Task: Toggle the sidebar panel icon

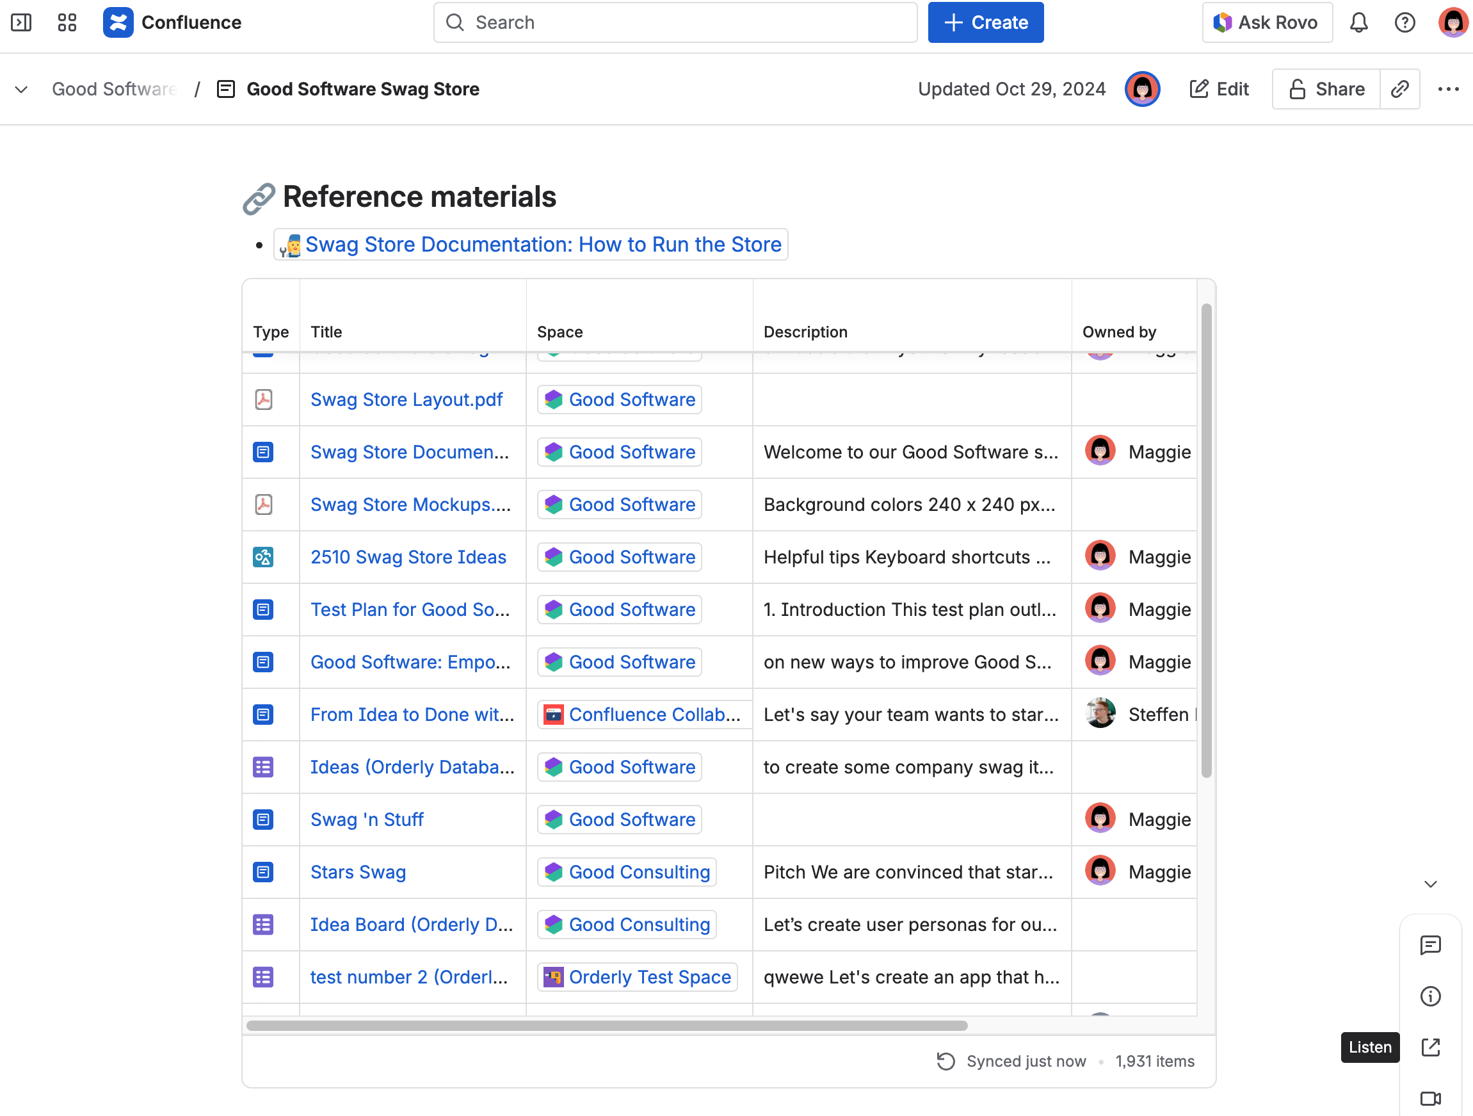Action: [x=21, y=22]
